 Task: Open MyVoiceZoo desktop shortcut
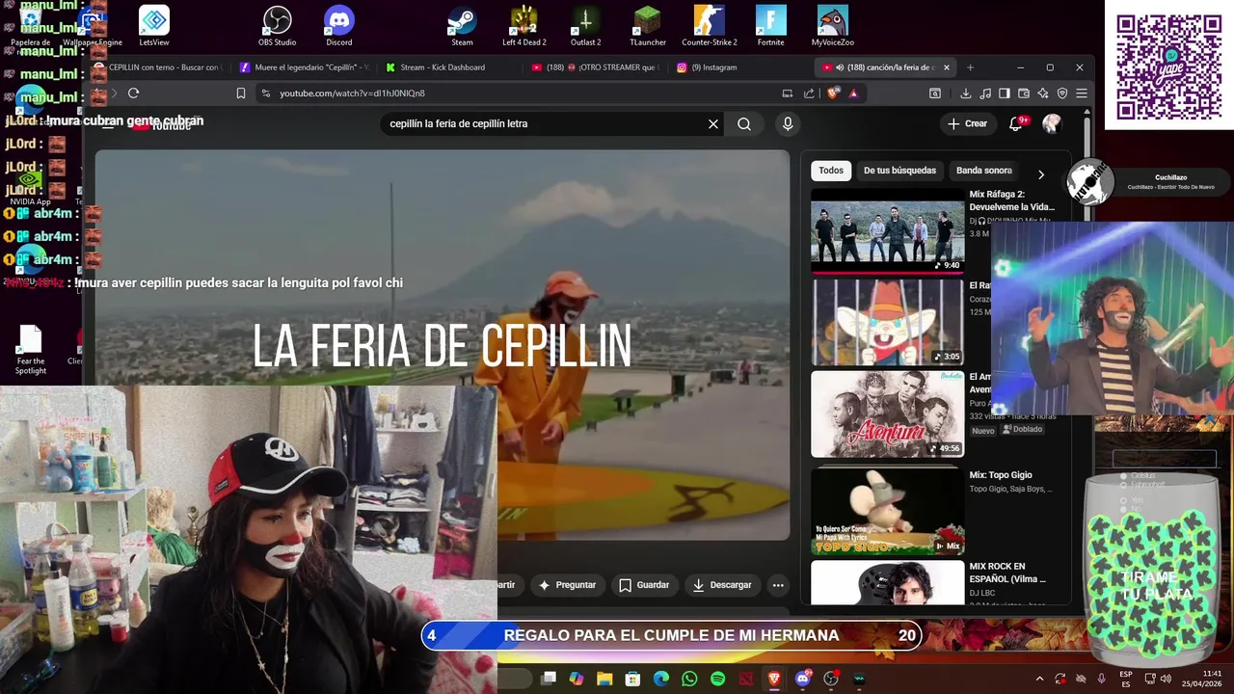832,26
